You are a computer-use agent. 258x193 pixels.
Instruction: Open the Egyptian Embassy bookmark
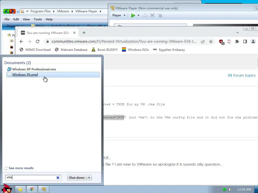(169, 50)
